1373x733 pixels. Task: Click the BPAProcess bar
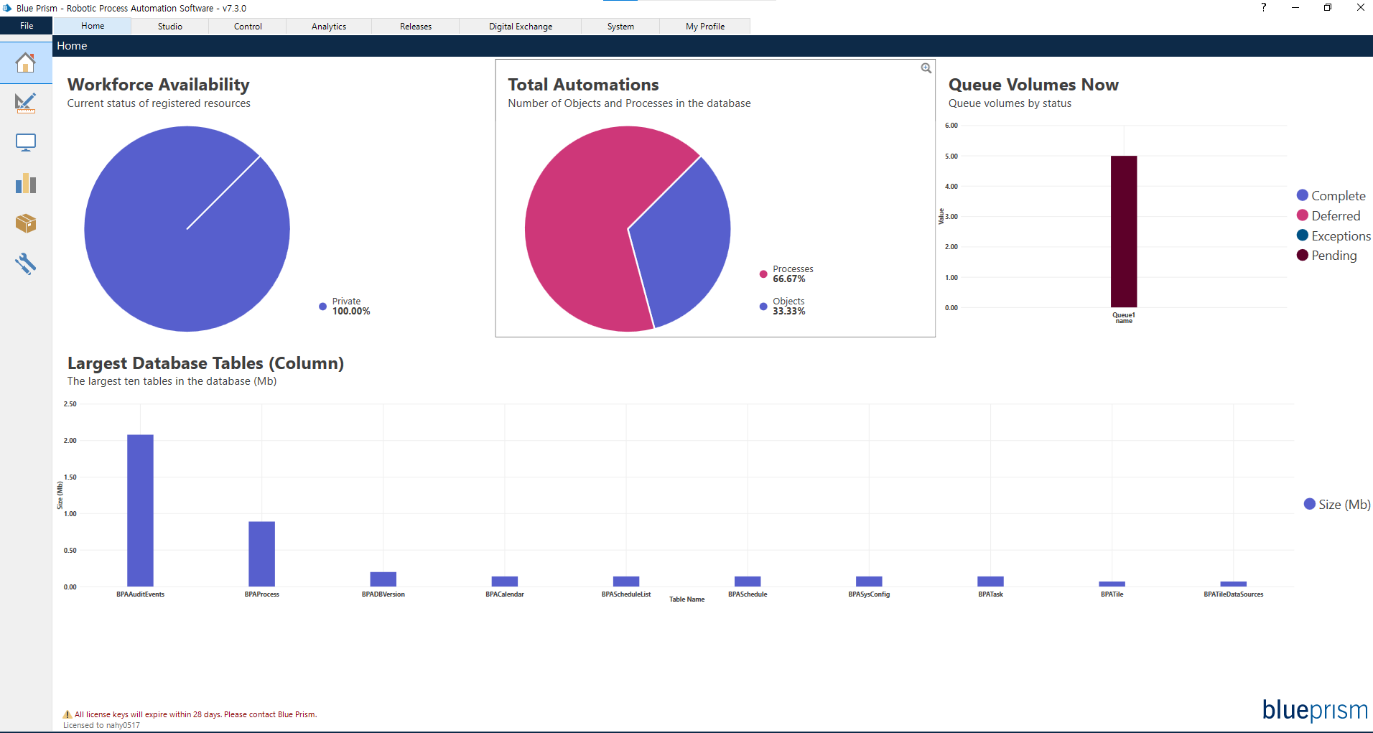pyautogui.click(x=261, y=554)
